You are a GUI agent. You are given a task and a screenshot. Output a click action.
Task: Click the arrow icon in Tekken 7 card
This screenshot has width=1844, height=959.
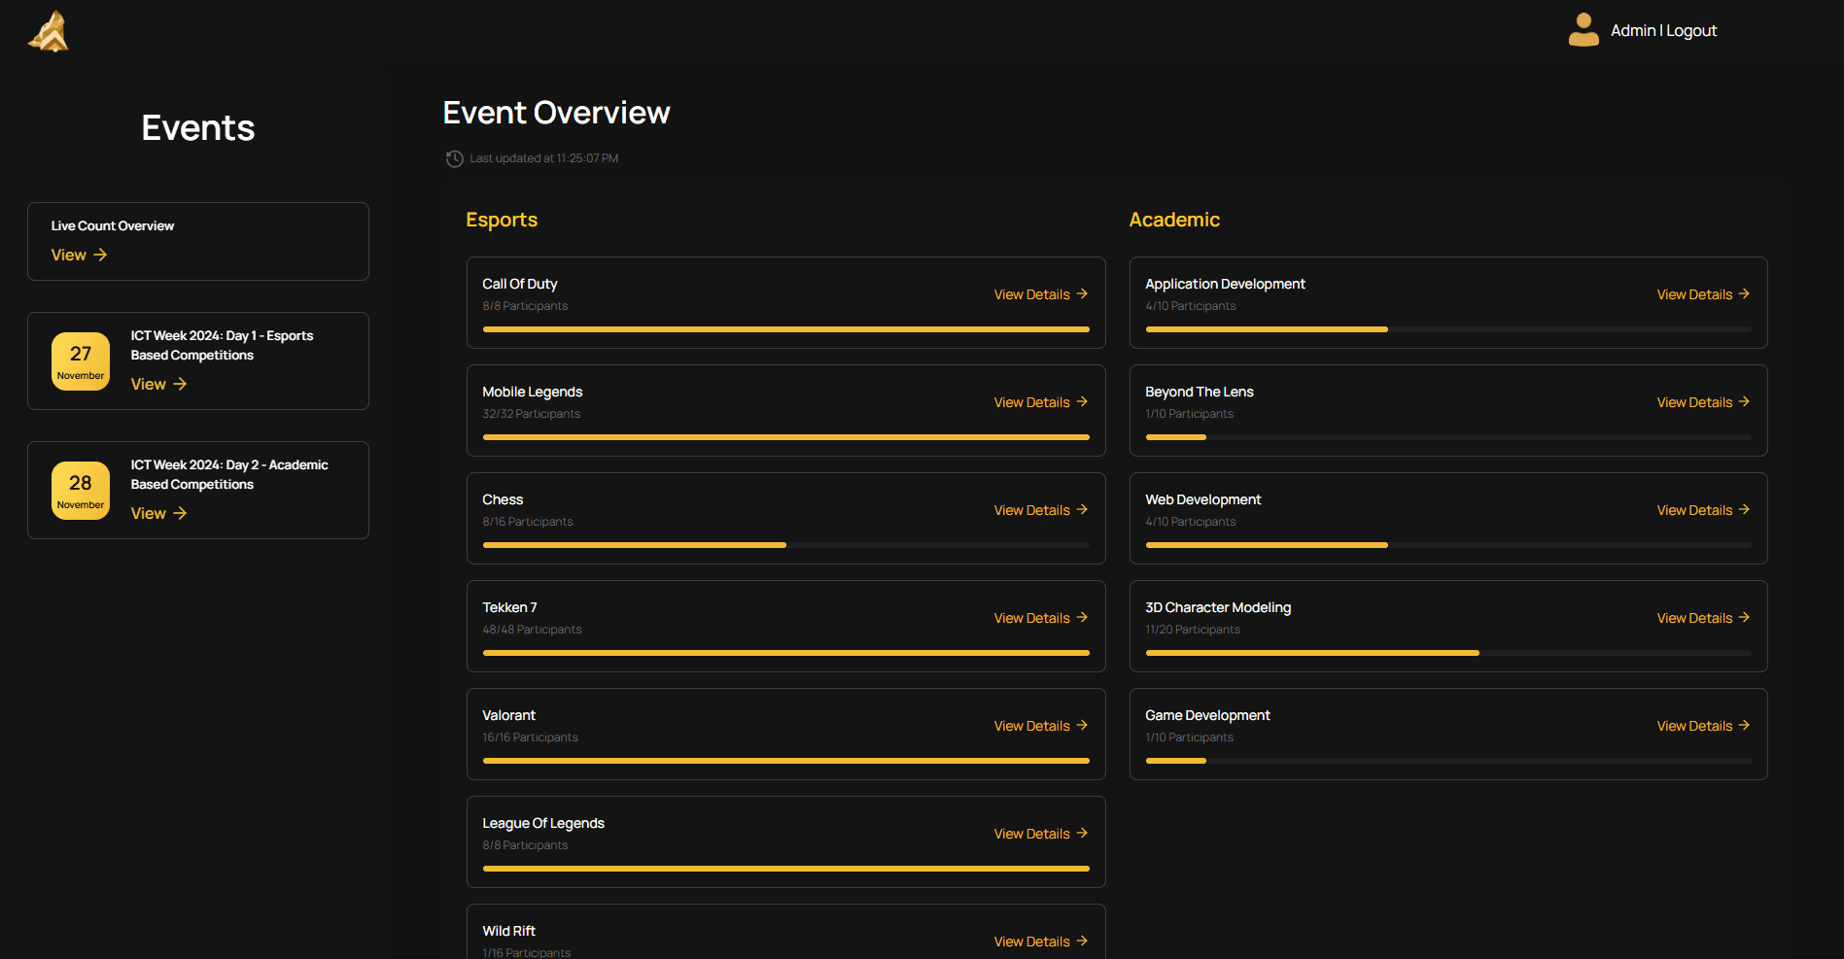[x=1082, y=617]
